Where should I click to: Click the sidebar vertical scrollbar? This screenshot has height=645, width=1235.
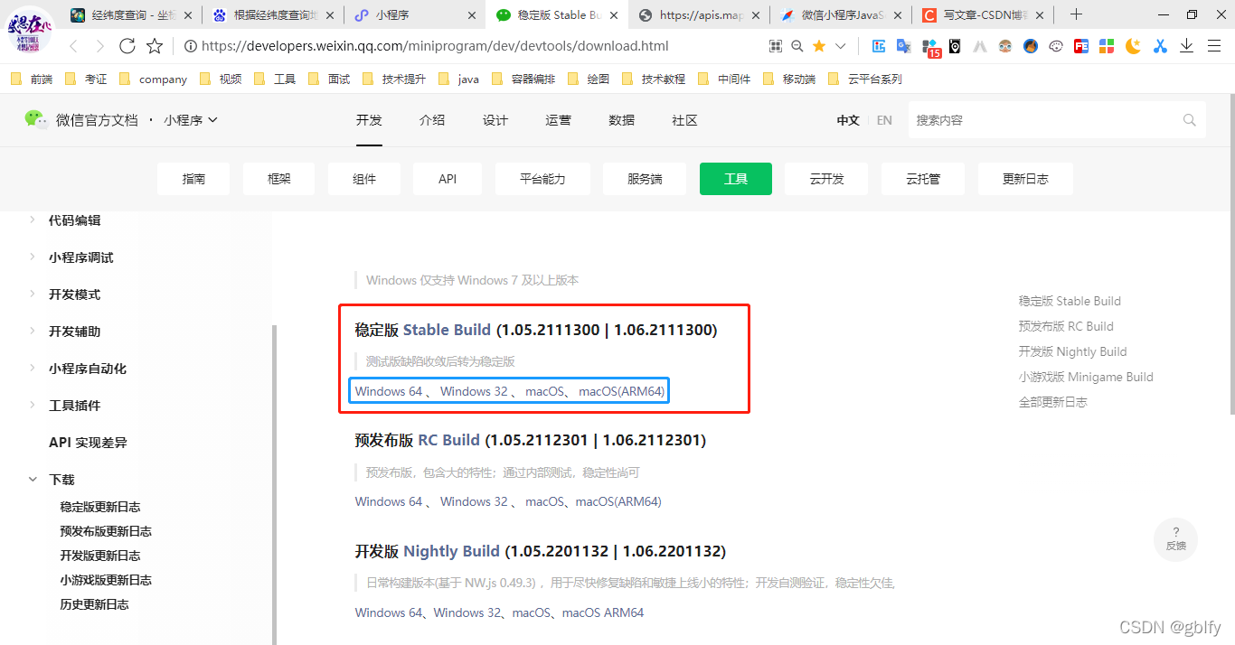275,483
